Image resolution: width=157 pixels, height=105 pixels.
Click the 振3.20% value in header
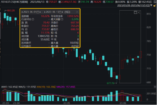point(132,2)
